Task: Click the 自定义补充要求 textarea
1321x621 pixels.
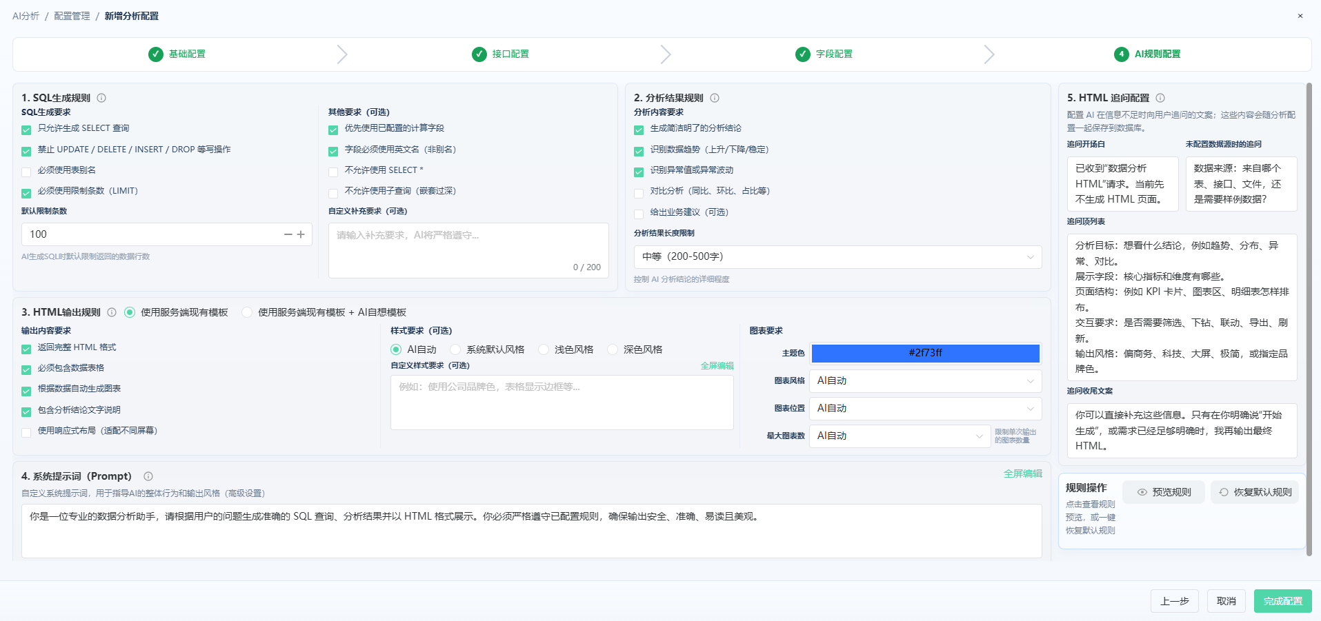Action: point(468,250)
